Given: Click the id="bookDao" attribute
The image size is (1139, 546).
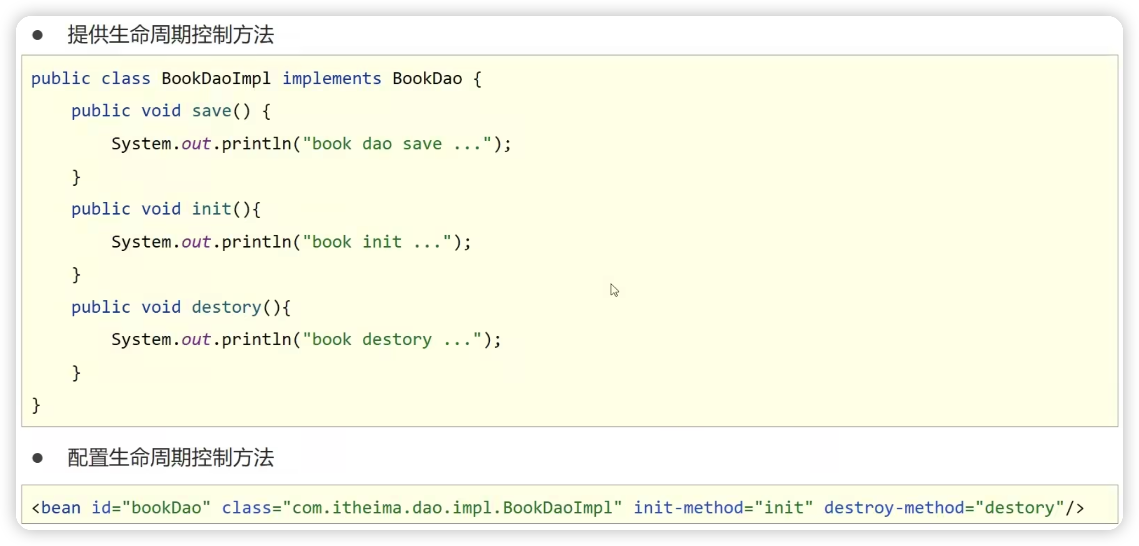Looking at the screenshot, I should click(x=151, y=508).
